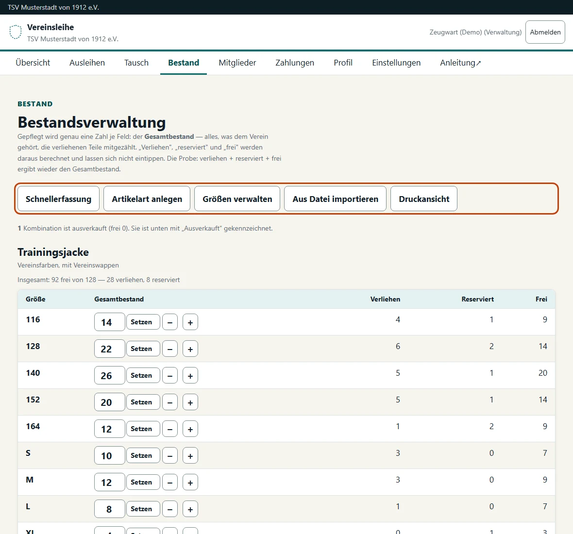The image size is (573, 534).
Task: Click the 'Zeugwart (Demo) (Verwaltung)' user label
Action: [x=475, y=32]
